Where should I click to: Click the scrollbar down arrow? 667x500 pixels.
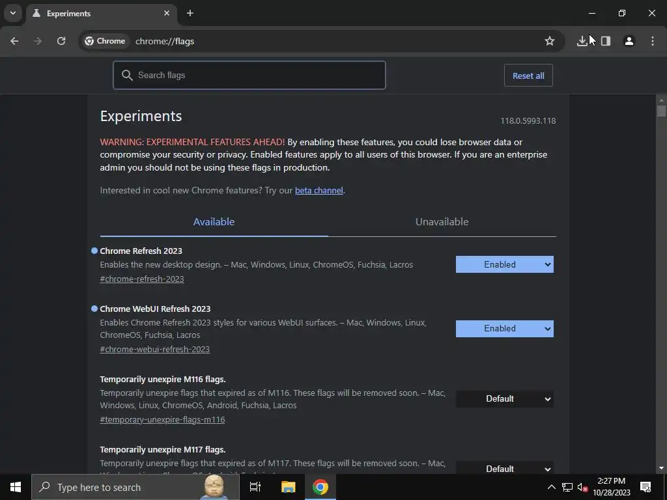point(661,468)
